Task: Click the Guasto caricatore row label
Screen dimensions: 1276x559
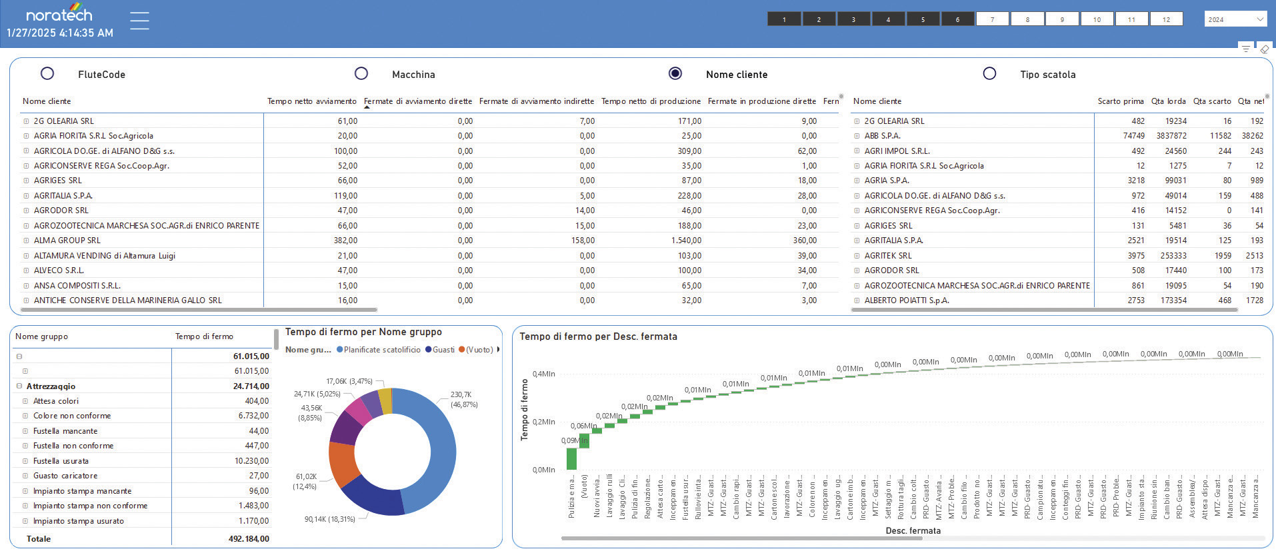Action: (x=65, y=476)
